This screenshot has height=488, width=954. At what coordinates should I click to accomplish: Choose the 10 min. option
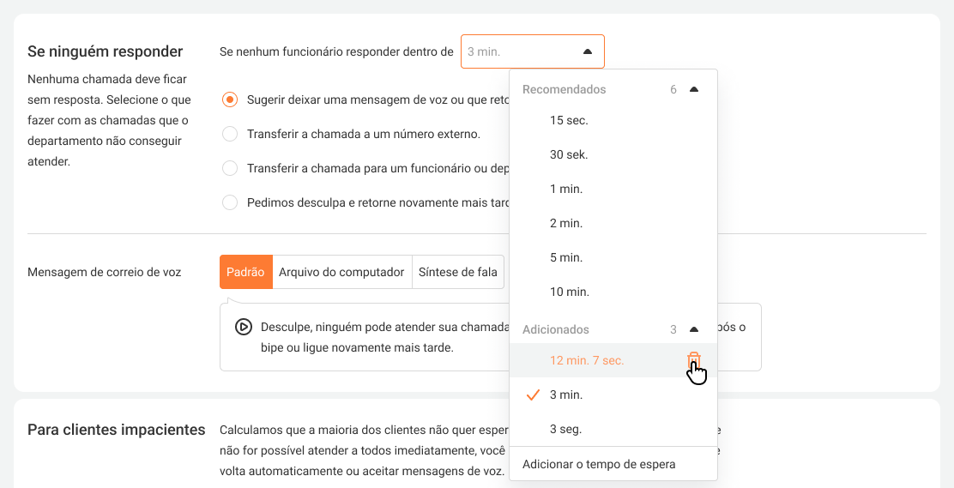[570, 292]
